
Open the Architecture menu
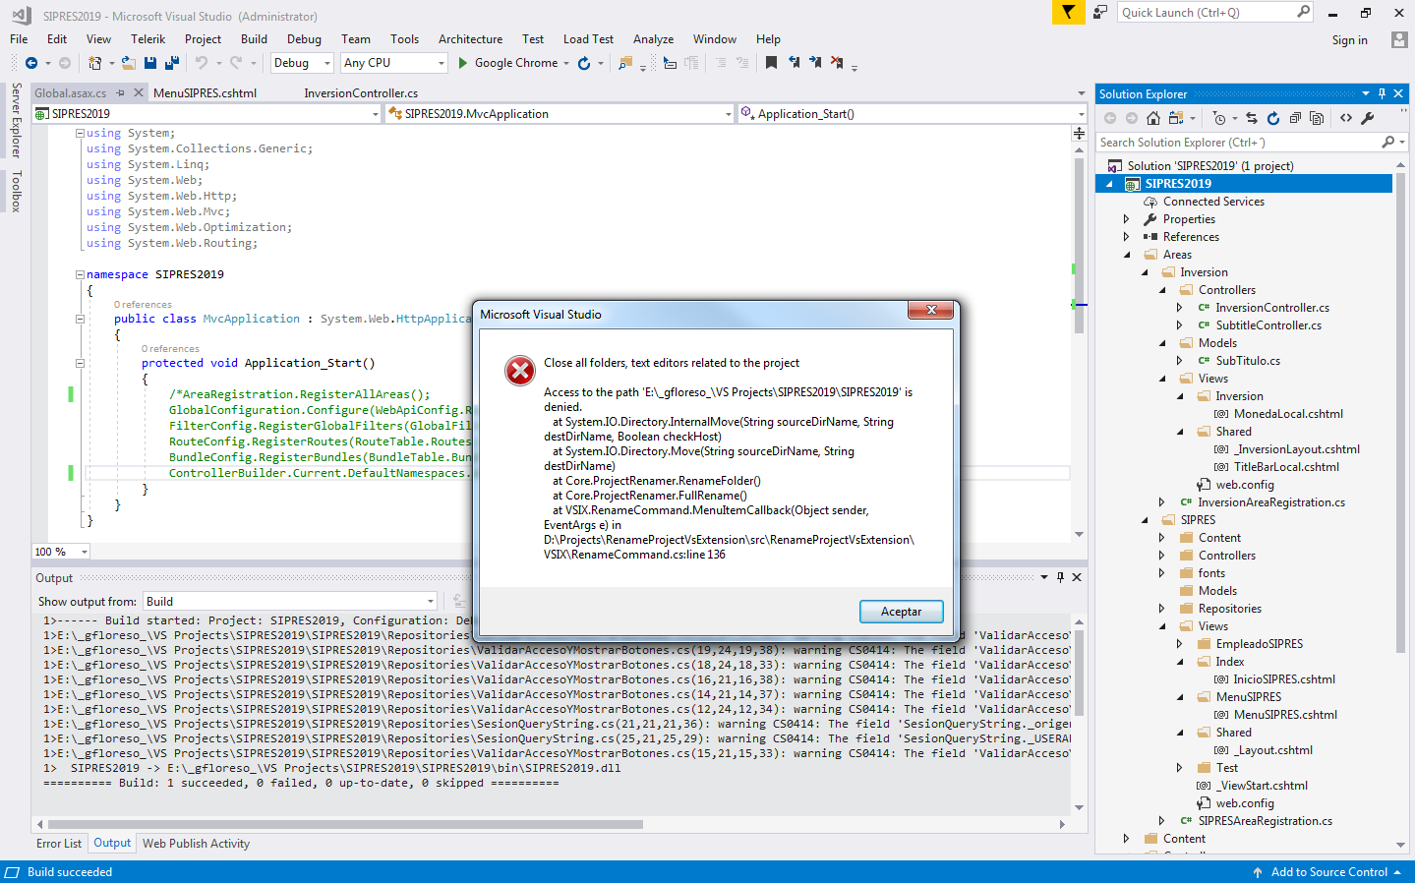tap(470, 39)
